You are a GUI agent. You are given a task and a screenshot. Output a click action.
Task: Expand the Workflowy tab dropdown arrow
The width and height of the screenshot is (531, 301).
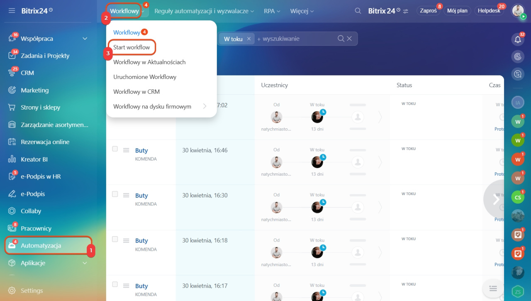coord(143,12)
